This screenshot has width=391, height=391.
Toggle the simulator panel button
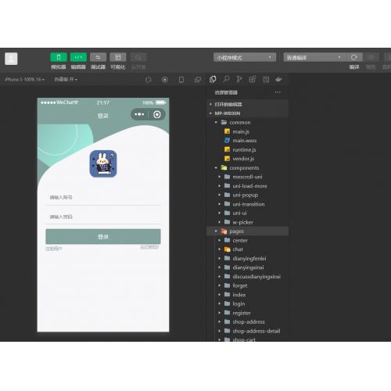pos(59,57)
